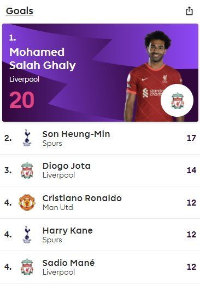The width and height of the screenshot is (200, 284).
Task: Click Diogo Jota's 14 goals value
Action: point(191,170)
